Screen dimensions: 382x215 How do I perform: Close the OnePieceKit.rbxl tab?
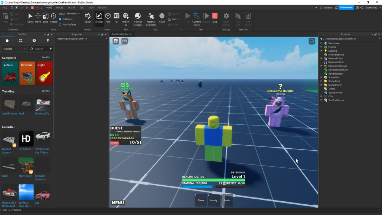(131, 34)
